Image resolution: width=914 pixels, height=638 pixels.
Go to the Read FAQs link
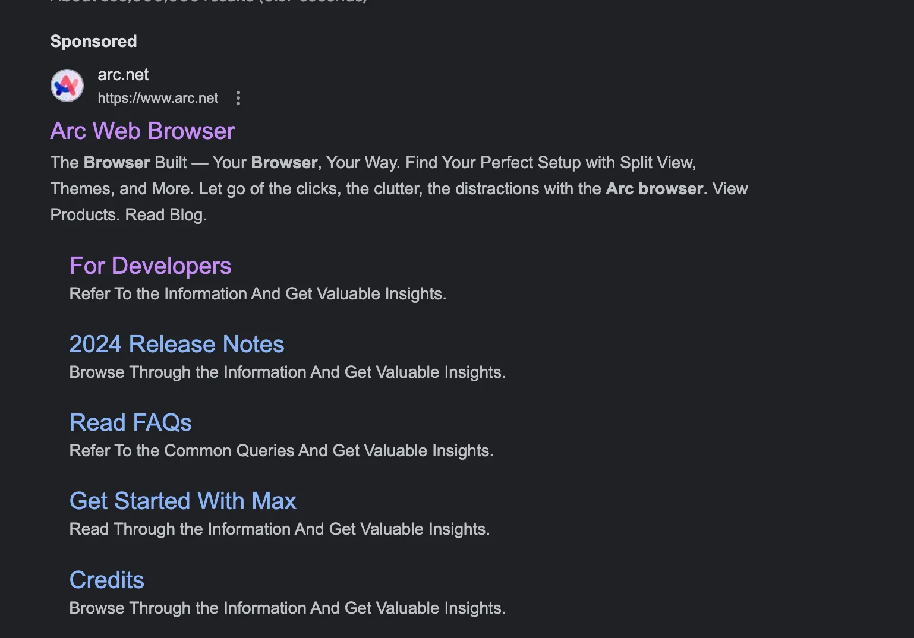(x=130, y=423)
